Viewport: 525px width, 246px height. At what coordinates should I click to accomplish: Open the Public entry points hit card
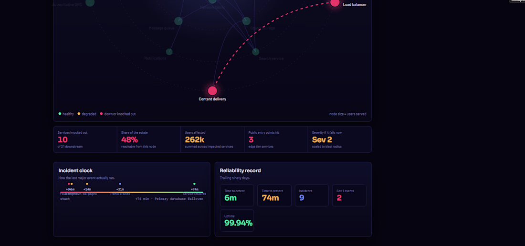[x=276, y=139]
